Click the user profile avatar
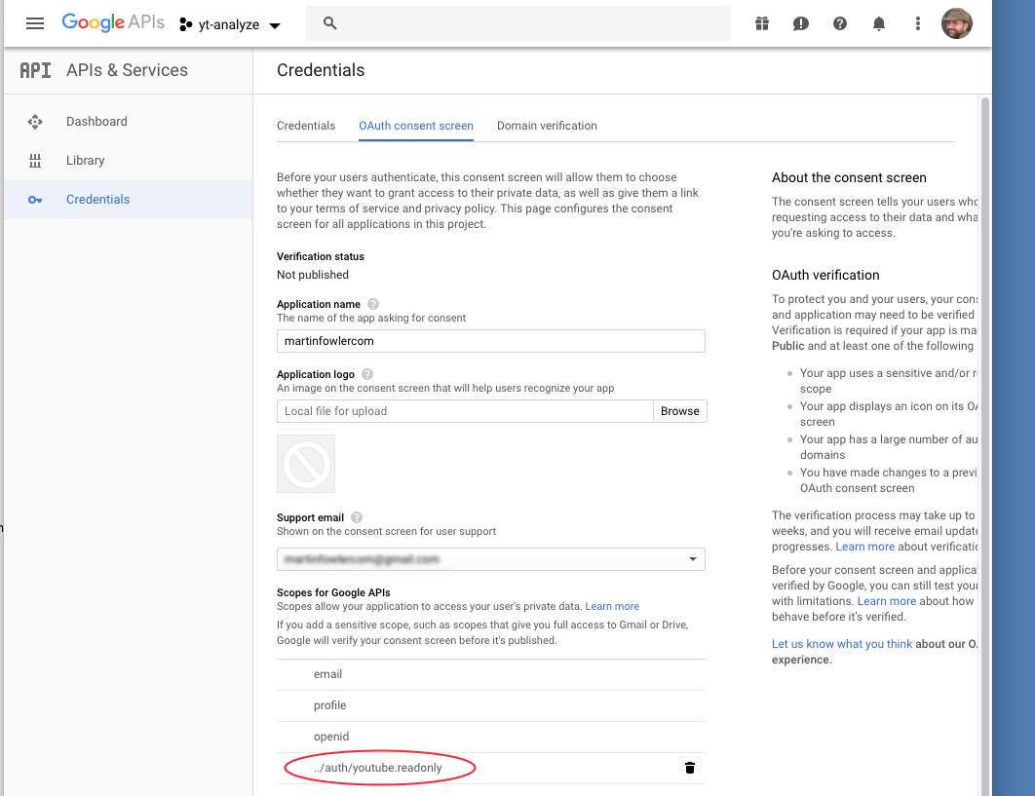The width and height of the screenshot is (1035, 796). pyautogui.click(x=956, y=23)
